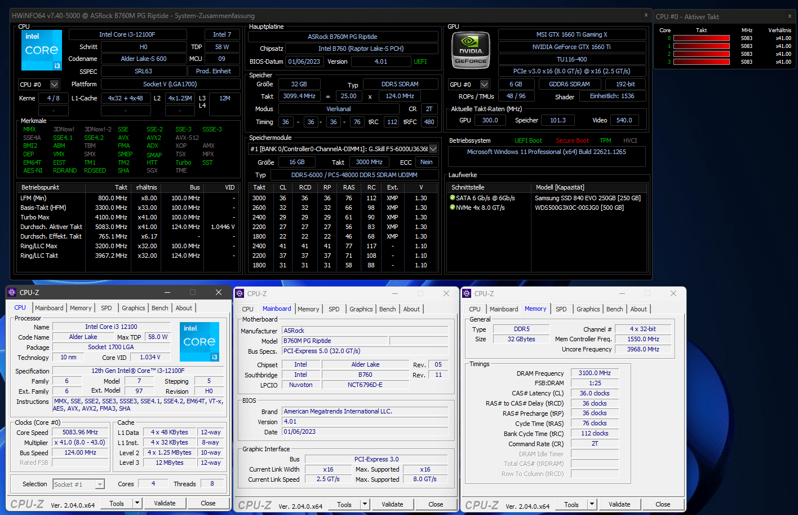798x515 pixels.
Task: Click the '12th Gen Intel Core i3-12100F' specification
Action: (x=138, y=371)
